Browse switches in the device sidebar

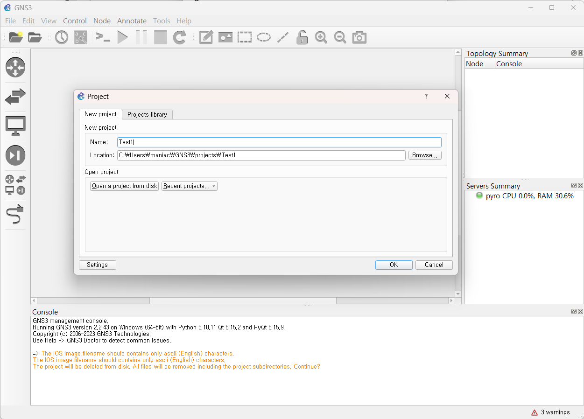(15, 97)
